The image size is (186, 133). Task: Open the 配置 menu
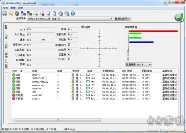click(x=13, y=8)
